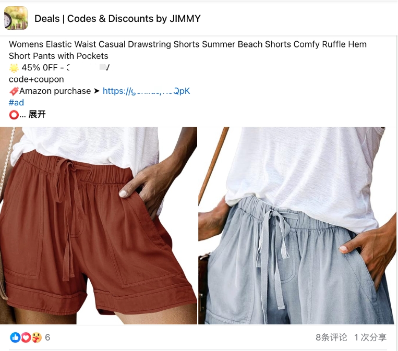Click the red circle emoji near 展开

(x=14, y=115)
